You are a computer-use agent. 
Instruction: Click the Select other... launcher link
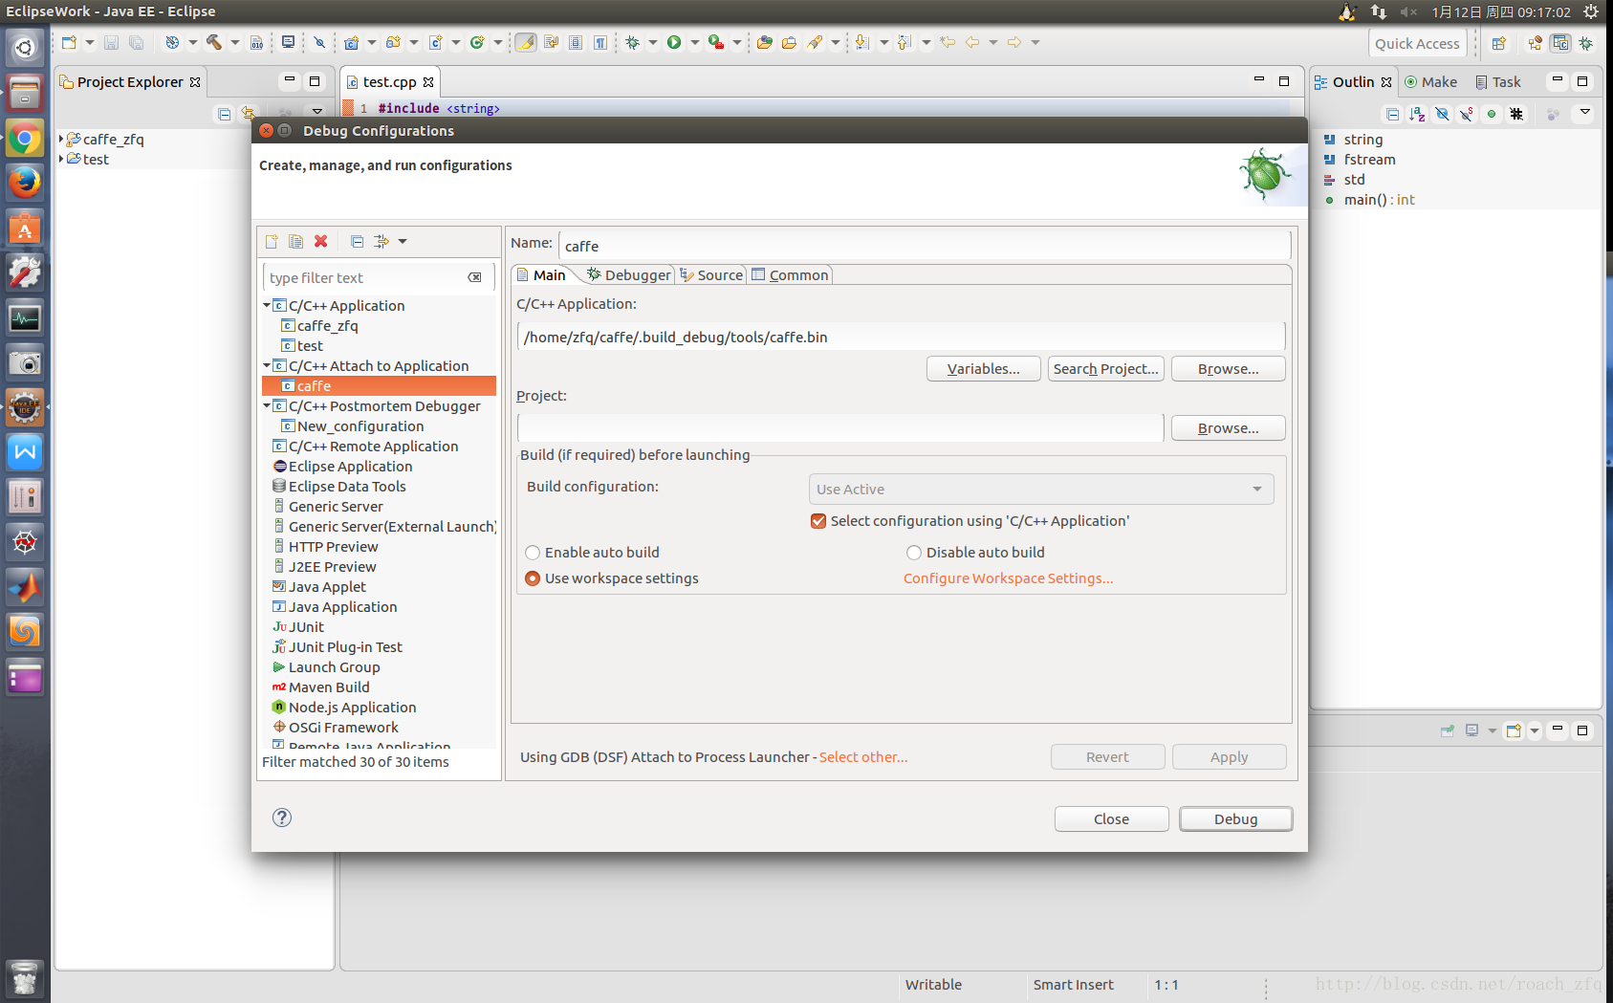tap(863, 757)
